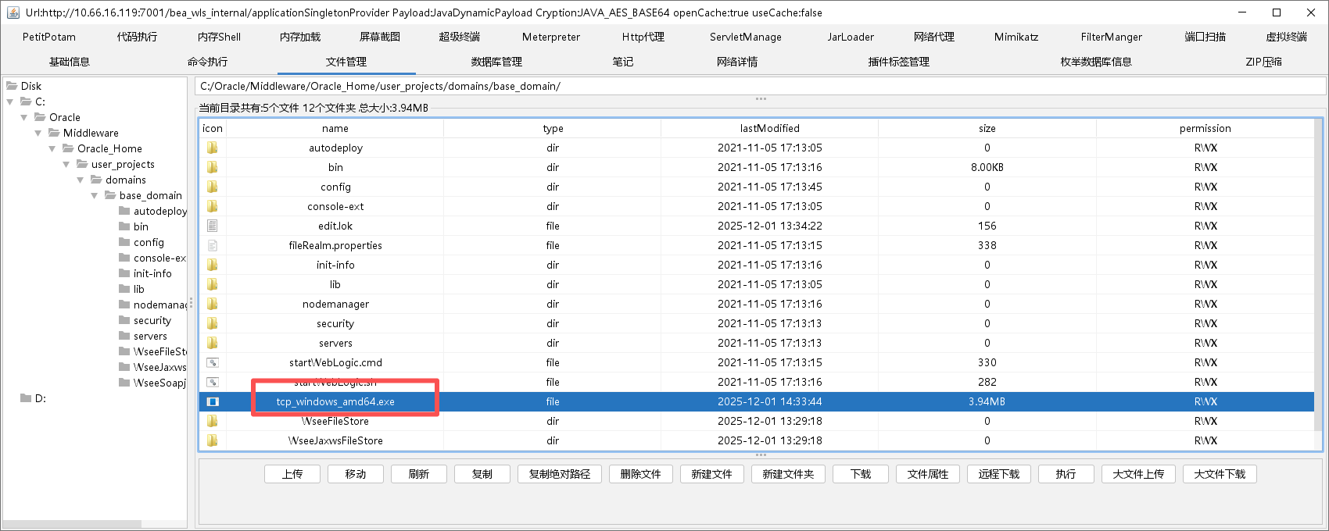Click the startWebLogic.cmd script icon
The height and width of the screenshot is (531, 1329).
click(x=212, y=362)
